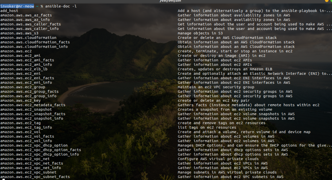The height and width of the screenshot is (180, 332).
Task: Click amazon.aws.ec2_eni_facts module name
Action: (27, 78)
